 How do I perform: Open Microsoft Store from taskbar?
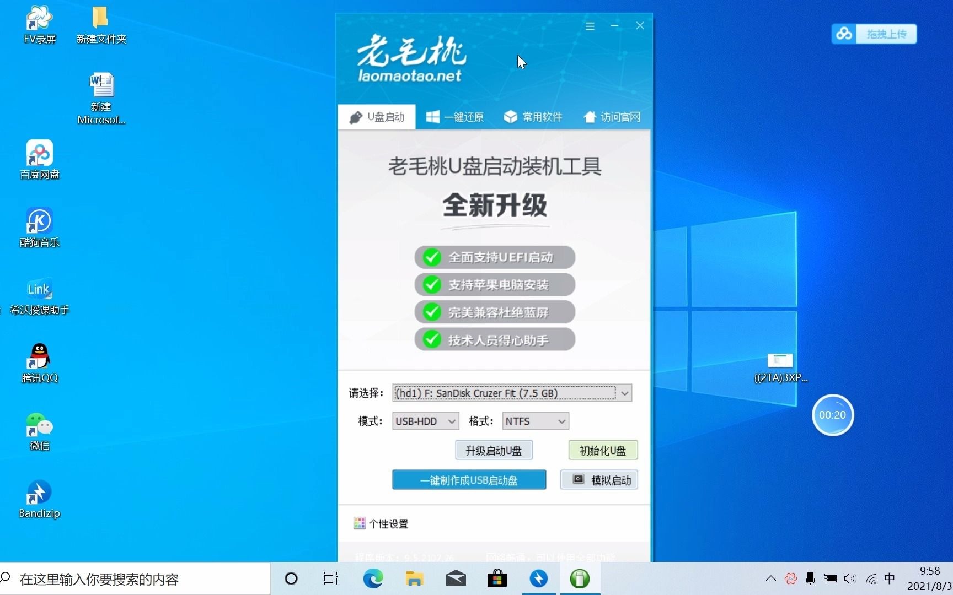[497, 578]
